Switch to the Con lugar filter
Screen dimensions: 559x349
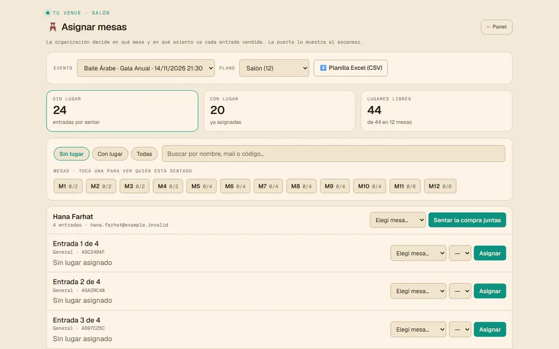[x=110, y=154]
